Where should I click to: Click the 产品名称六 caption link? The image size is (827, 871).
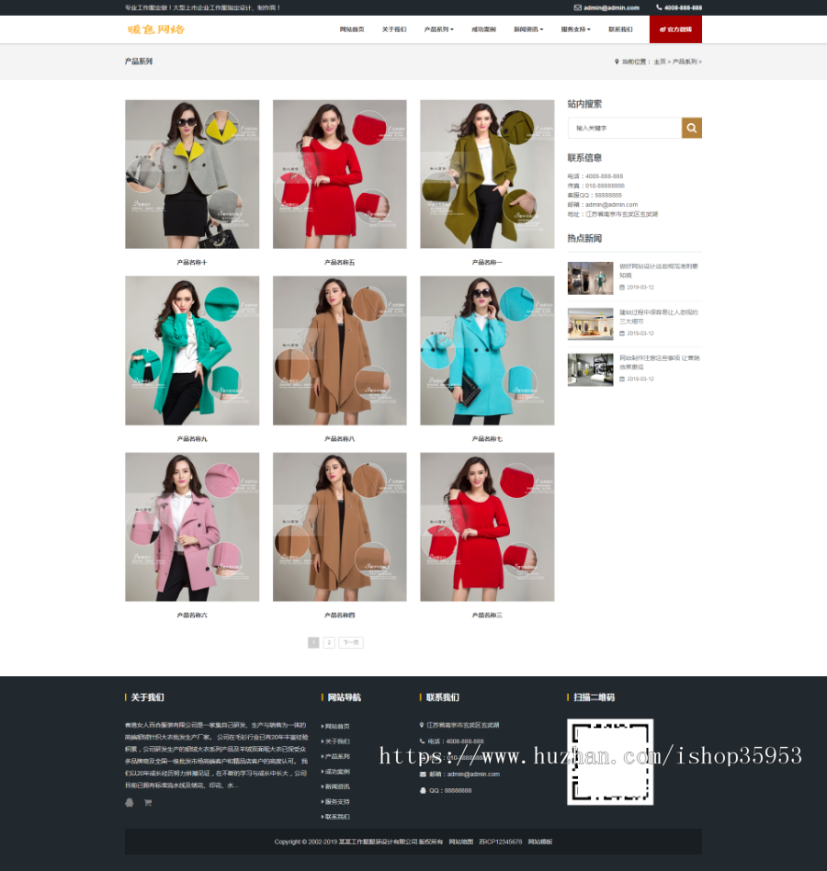(x=192, y=615)
